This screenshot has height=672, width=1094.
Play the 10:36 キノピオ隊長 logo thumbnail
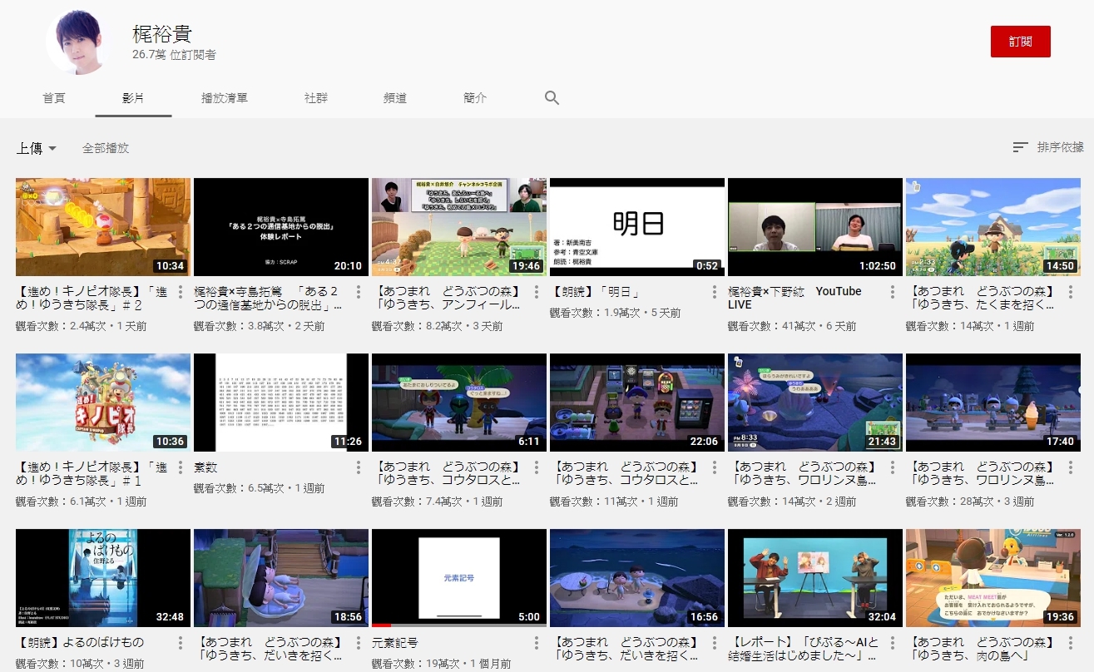103,403
